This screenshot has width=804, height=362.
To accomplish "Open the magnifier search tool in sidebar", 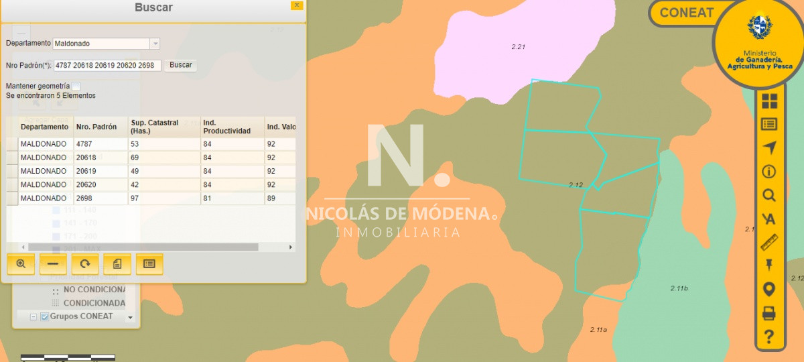I will 769,196.
